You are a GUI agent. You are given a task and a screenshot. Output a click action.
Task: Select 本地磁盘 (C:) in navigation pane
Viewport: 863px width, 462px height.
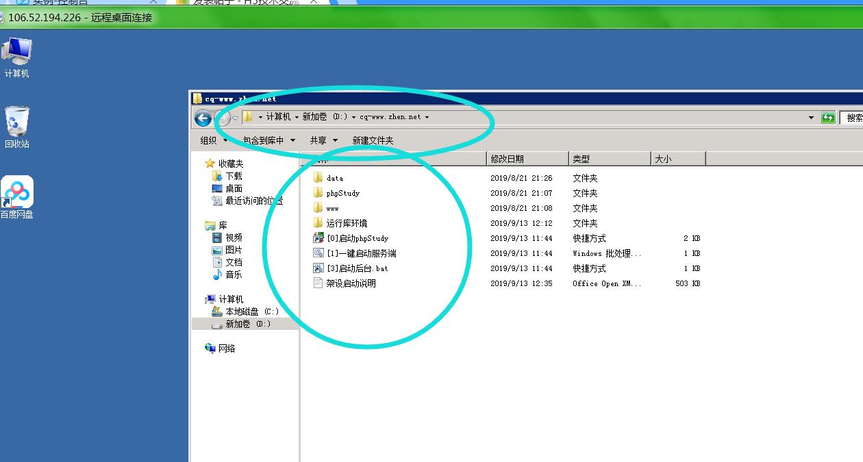coord(251,311)
